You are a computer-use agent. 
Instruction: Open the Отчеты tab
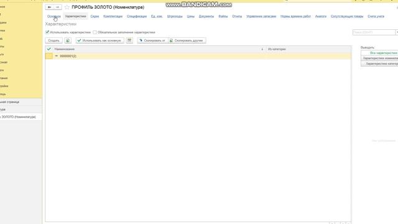(x=237, y=16)
